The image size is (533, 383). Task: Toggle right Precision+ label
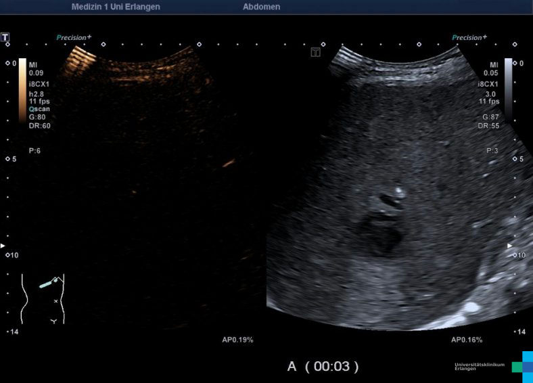469,38
